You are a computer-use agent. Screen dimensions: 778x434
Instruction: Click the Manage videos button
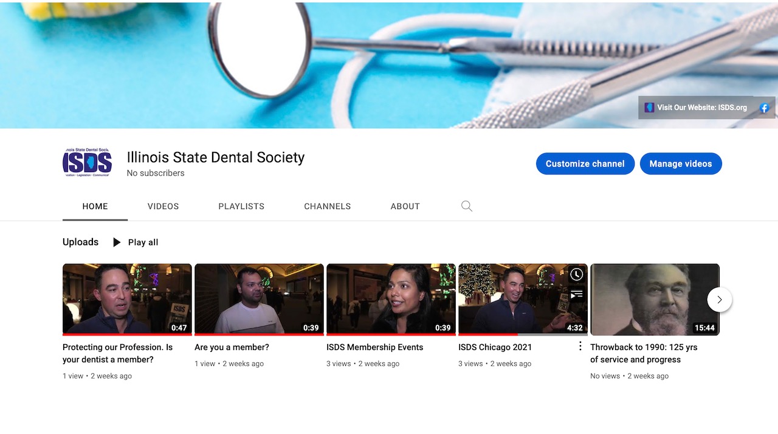(x=681, y=164)
